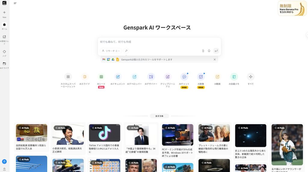Select the AIデベロッパー icon
The width and height of the screenshot is (308, 172).
coord(134,77)
